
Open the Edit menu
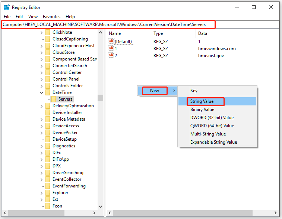(x=19, y=17)
